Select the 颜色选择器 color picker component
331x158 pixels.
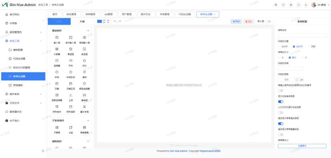(84, 83)
